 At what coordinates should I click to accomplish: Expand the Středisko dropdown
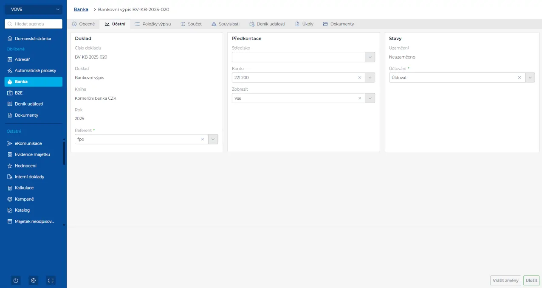click(x=370, y=57)
